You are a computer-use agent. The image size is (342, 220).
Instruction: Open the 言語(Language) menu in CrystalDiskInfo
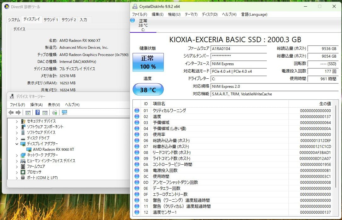[254, 14]
